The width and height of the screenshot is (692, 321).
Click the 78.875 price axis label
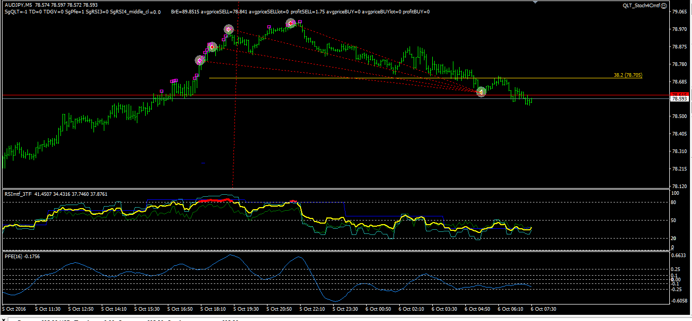click(x=679, y=47)
